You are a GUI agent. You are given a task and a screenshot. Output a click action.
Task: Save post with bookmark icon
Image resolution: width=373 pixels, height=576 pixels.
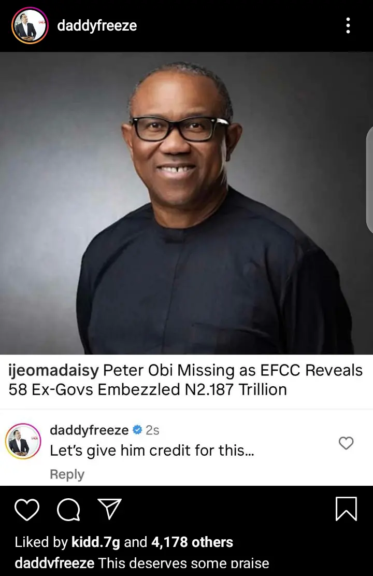(346, 509)
